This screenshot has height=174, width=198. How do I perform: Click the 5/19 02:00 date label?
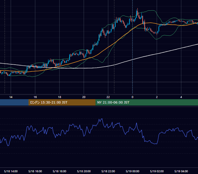[157, 171]
